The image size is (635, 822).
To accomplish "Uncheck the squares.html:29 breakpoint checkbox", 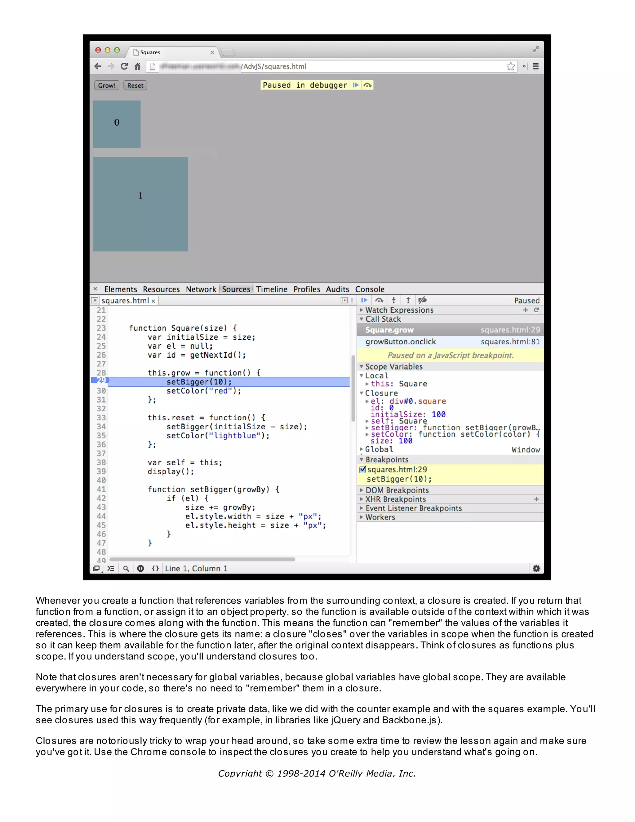I will tap(363, 469).
